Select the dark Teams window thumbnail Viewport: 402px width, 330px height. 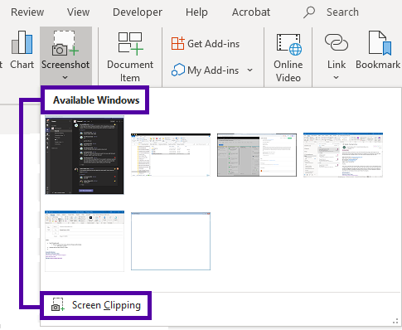(85, 155)
